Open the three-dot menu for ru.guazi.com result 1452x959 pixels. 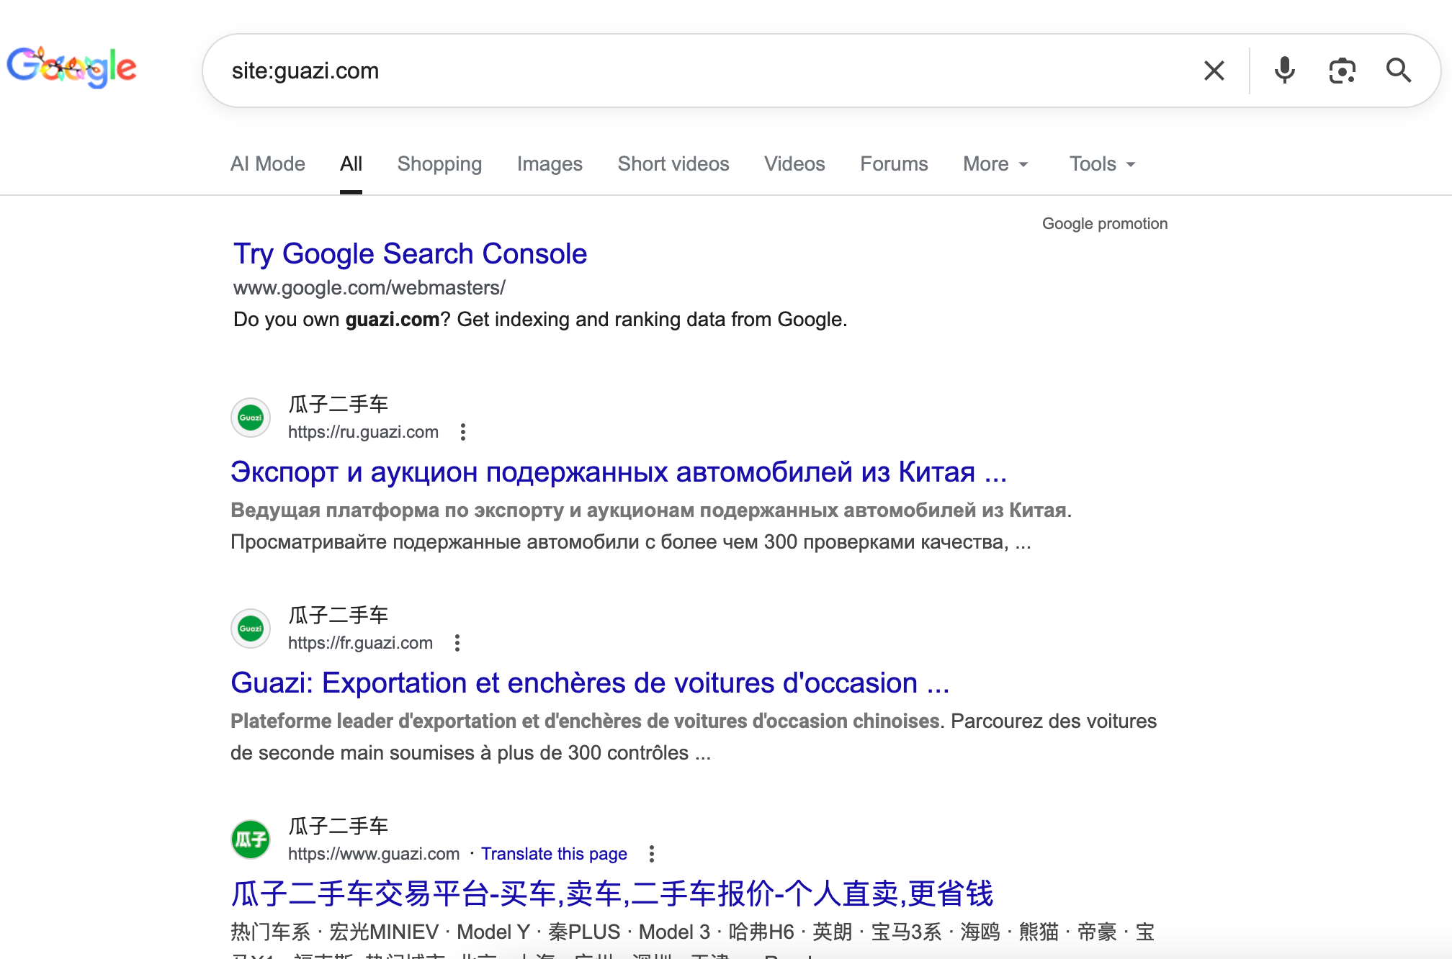463,432
